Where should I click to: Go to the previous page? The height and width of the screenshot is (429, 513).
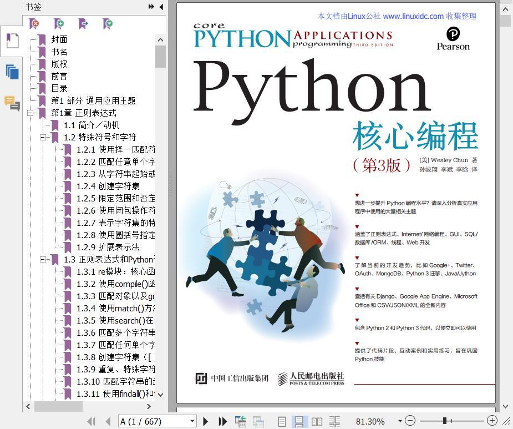[x=108, y=421]
